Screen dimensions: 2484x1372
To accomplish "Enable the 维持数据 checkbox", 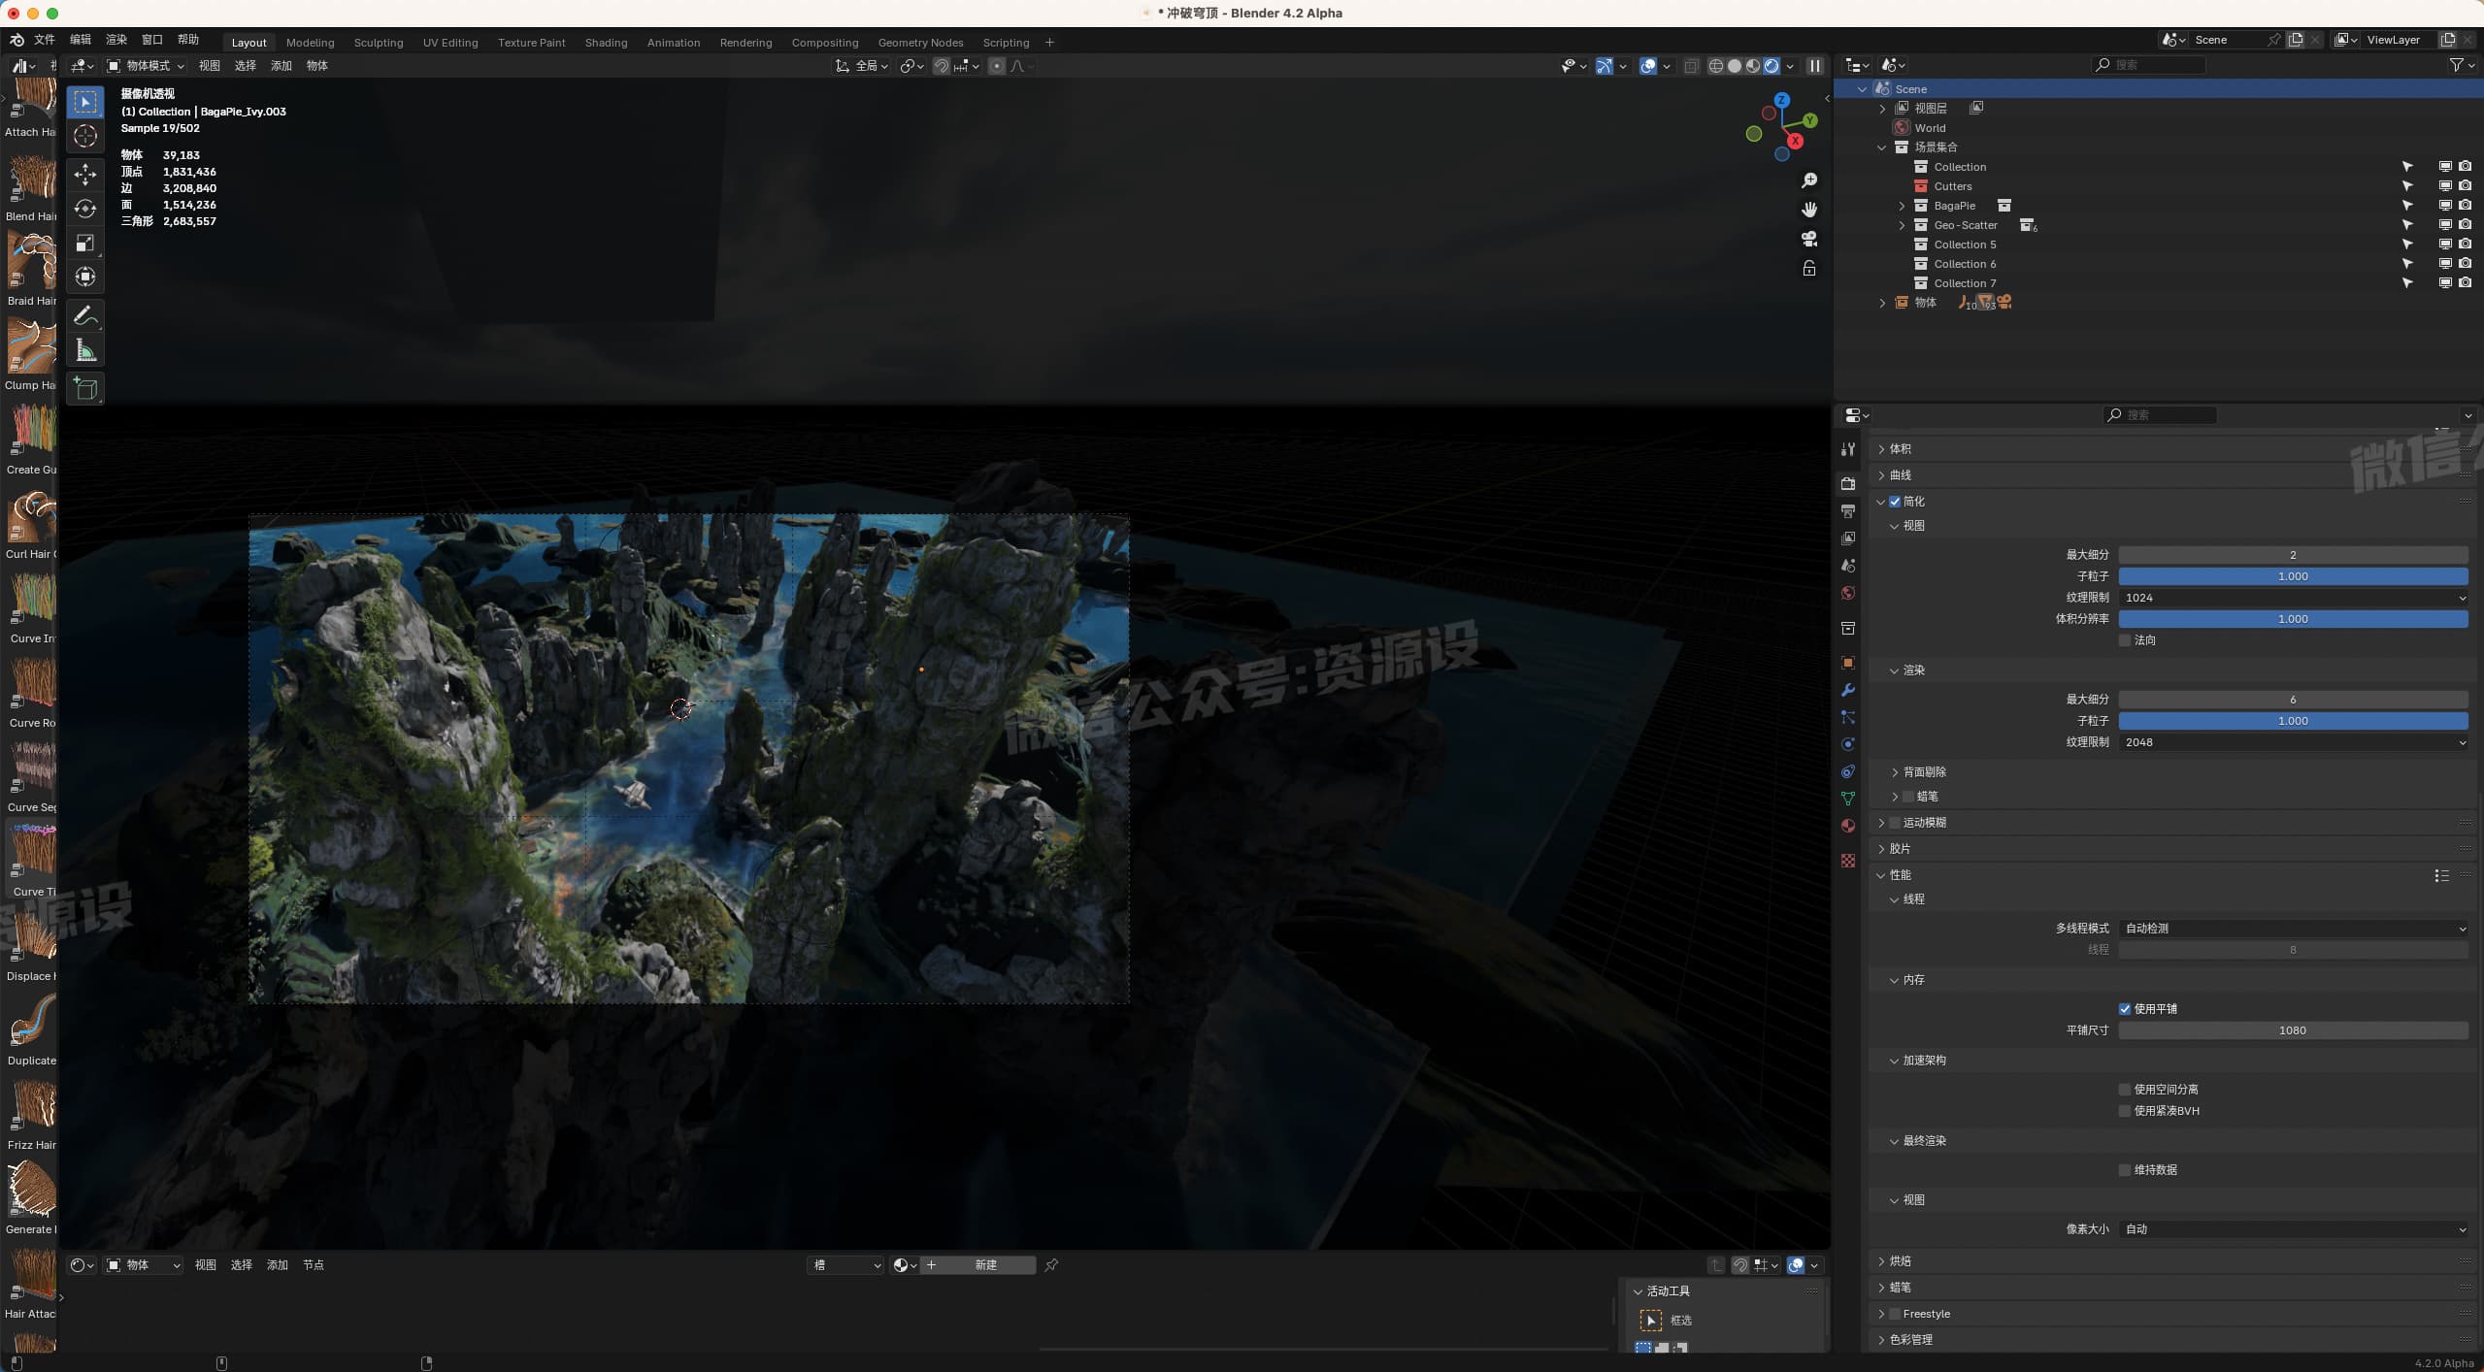I will click(x=2125, y=1170).
